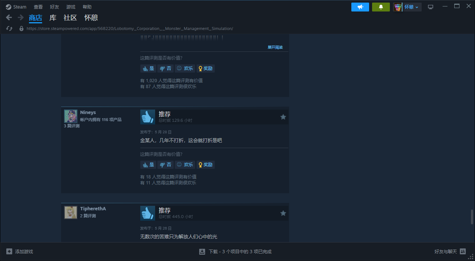Expand the 怀憩 account dropdown
Image resolution: width=475 pixels, height=261 pixels.
[x=412, y=7]
